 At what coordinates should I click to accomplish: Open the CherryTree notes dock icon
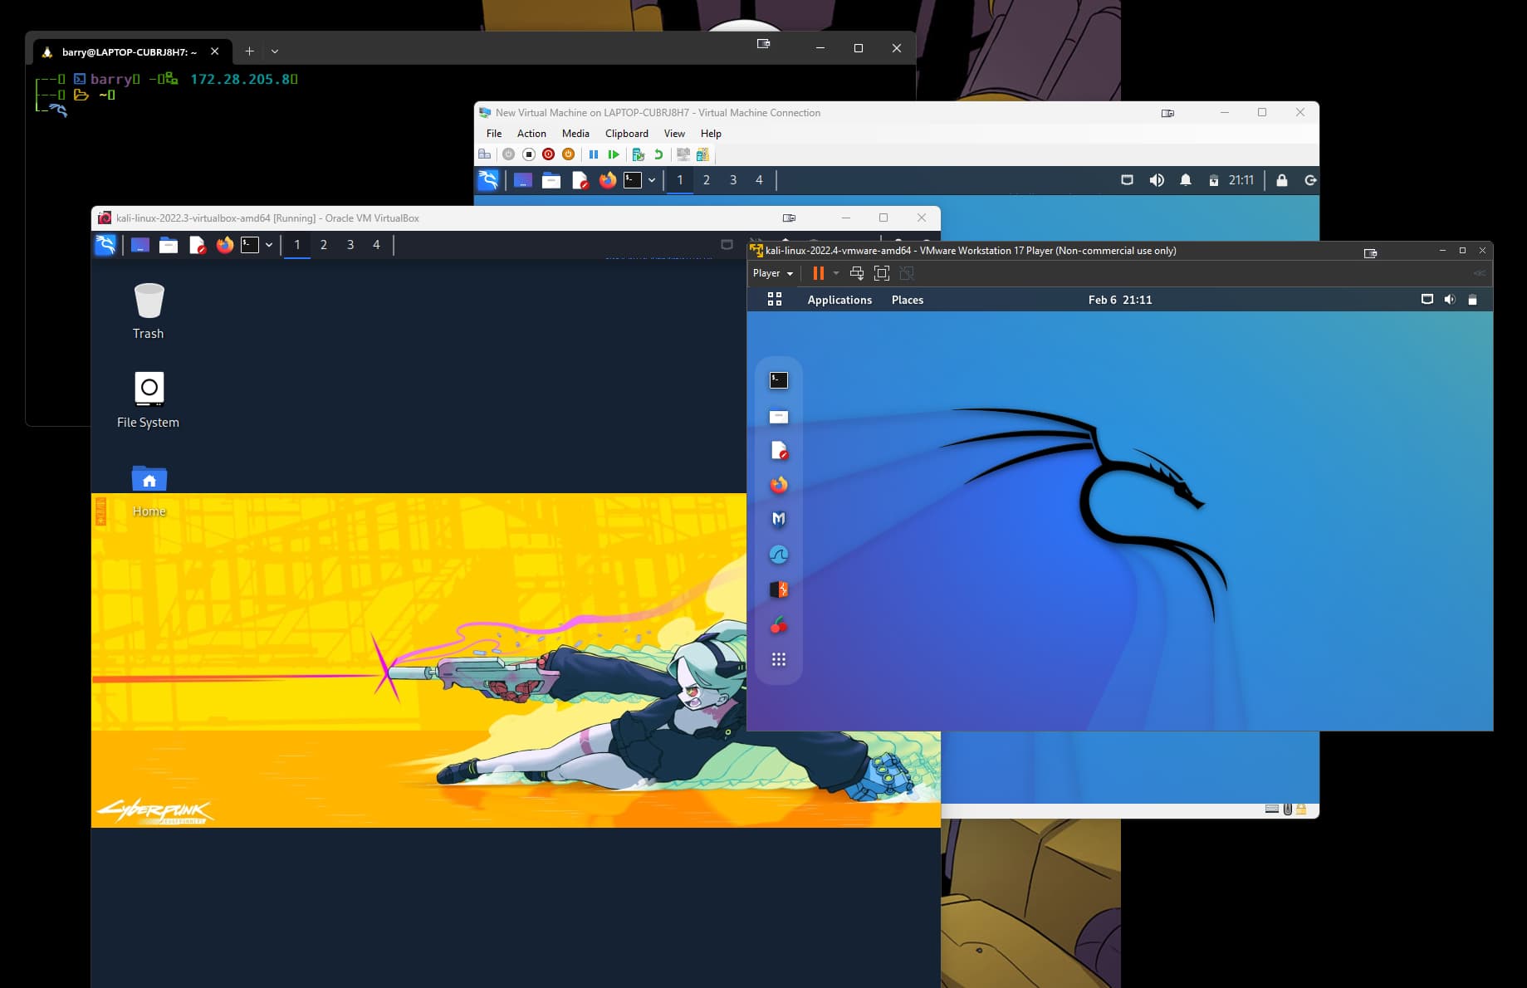(x=778, y=625)
